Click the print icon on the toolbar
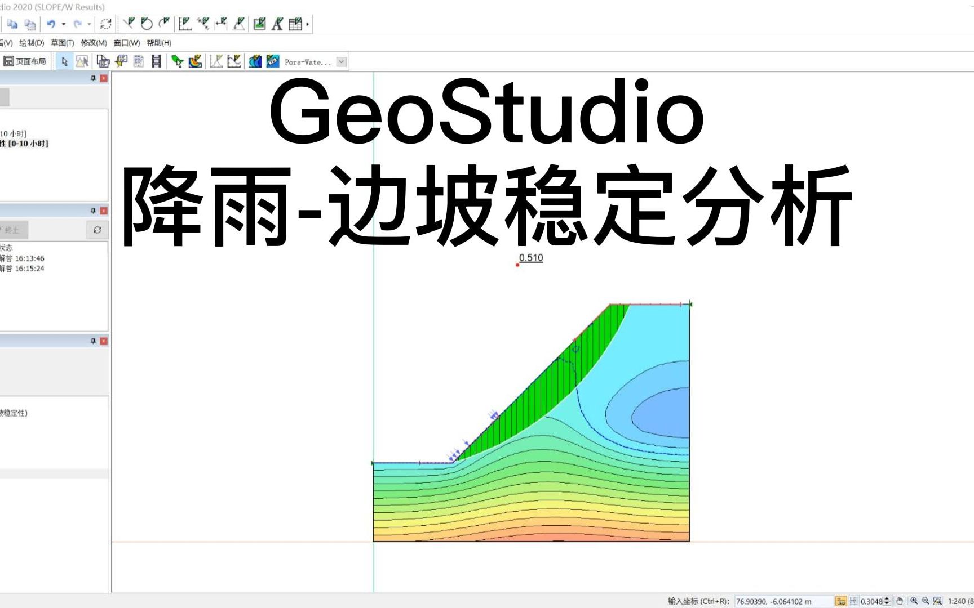This screenshot has width=974, height=608. [103, 62]
